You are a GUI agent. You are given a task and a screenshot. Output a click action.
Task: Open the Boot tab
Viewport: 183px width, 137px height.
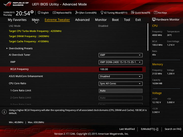(x=115, y=20)
